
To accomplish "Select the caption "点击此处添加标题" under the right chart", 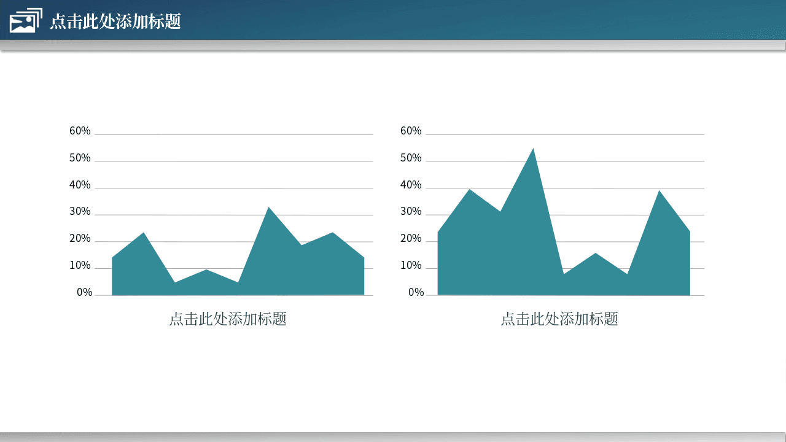I will [559, 319].
